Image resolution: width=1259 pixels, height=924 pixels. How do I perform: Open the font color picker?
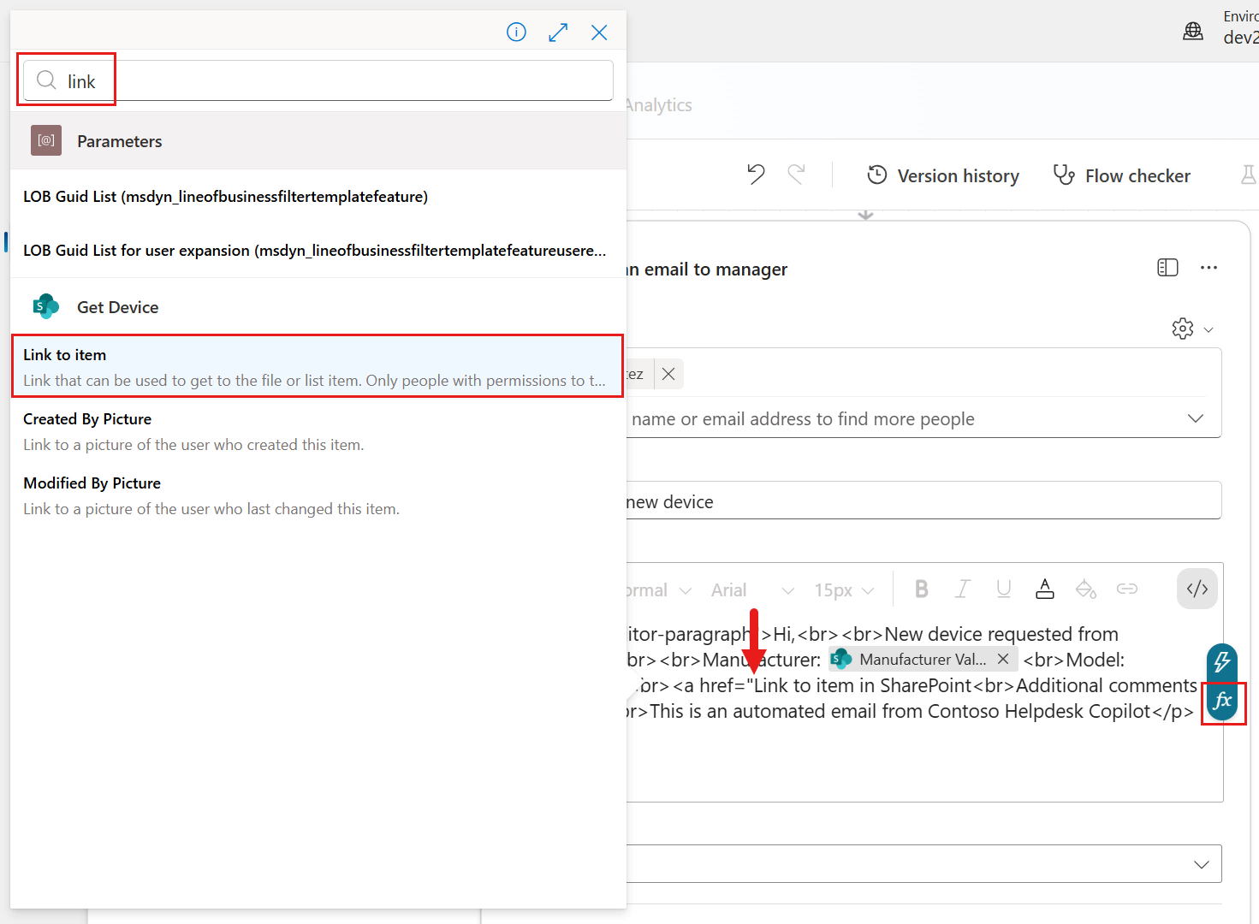[1044, 589]
